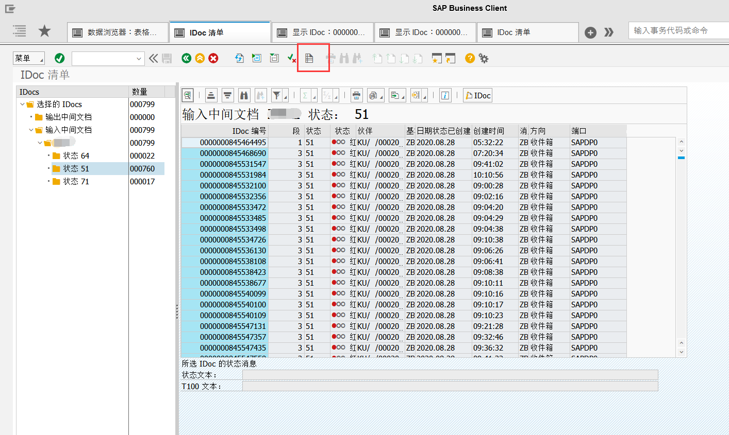The width and height of the screenshot is (729, 435).
Task: Click the funnel Set Filter icon
Action: point(277,95)
